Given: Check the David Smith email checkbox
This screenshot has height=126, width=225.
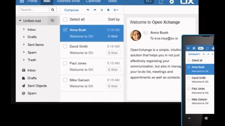Looking at the screenshot, I should point(65,47).
